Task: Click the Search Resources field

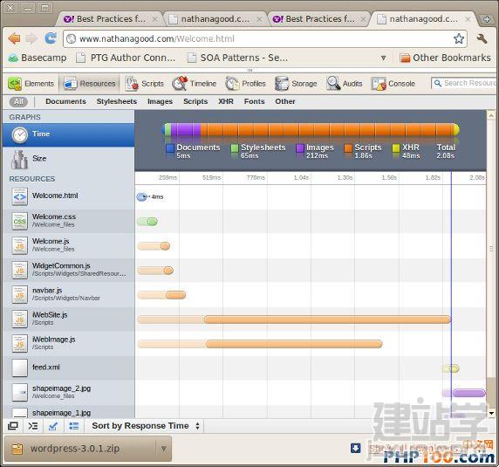Action: point(465,84)
